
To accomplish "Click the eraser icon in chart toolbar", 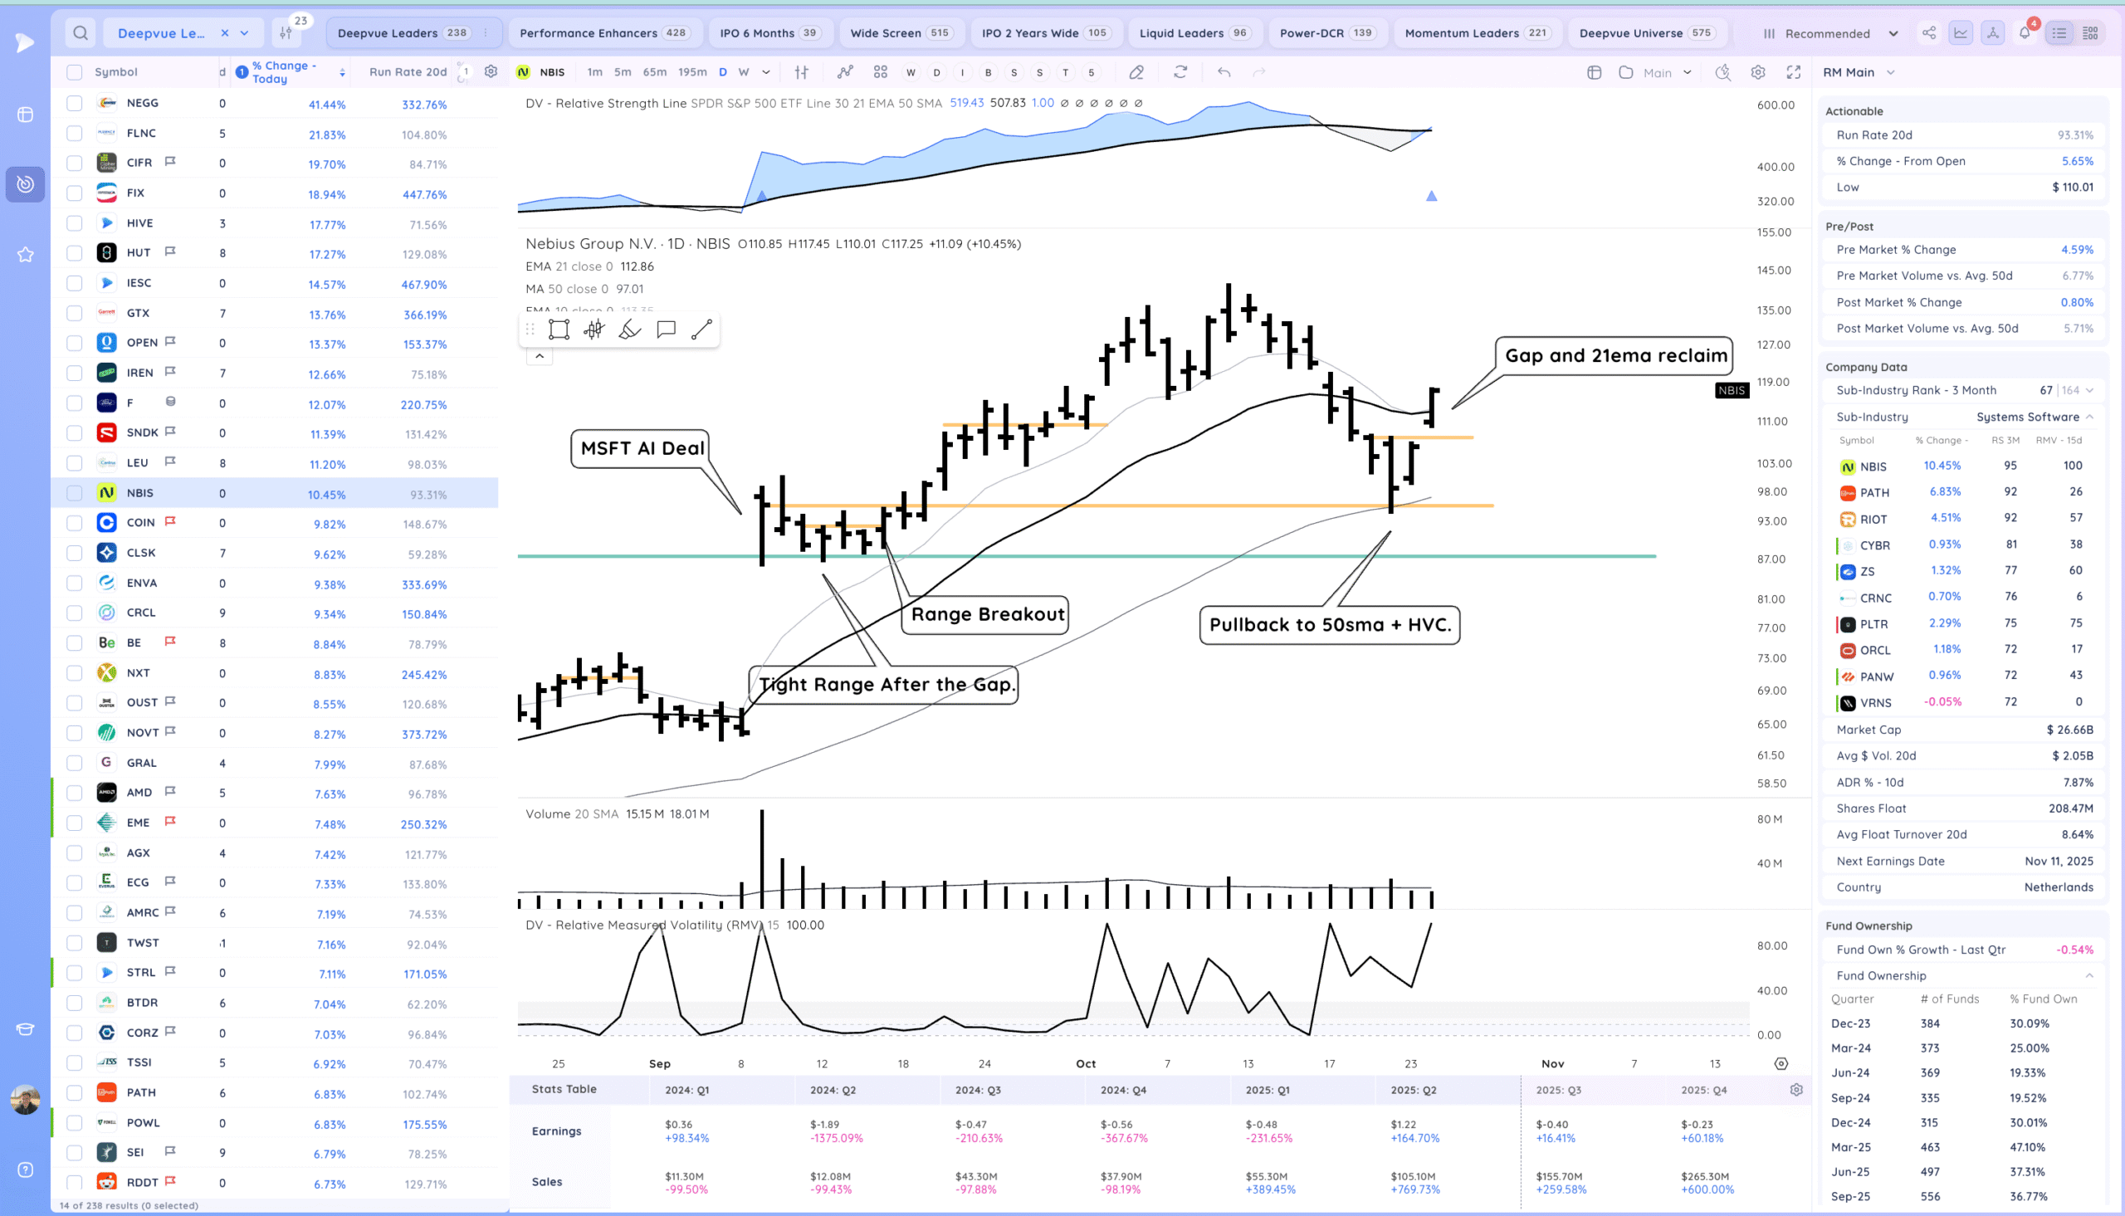I will (x=1136, y=73).
